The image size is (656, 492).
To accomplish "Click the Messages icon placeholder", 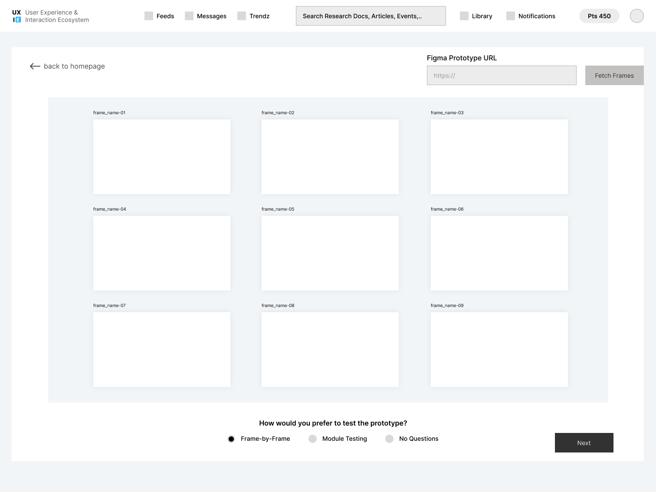I will tap(189, 16).
